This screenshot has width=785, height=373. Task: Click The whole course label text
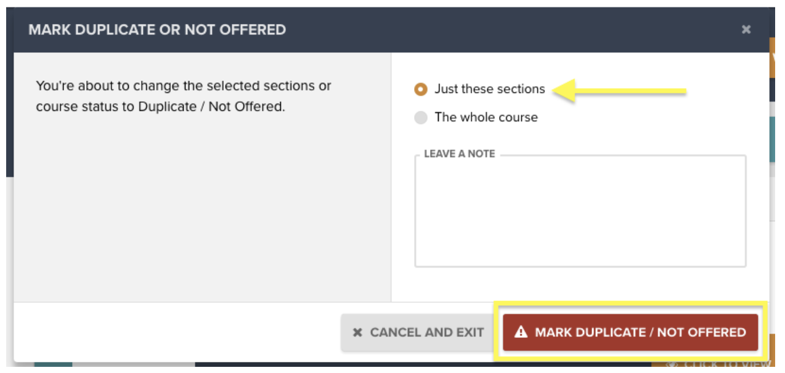point(486,117)
